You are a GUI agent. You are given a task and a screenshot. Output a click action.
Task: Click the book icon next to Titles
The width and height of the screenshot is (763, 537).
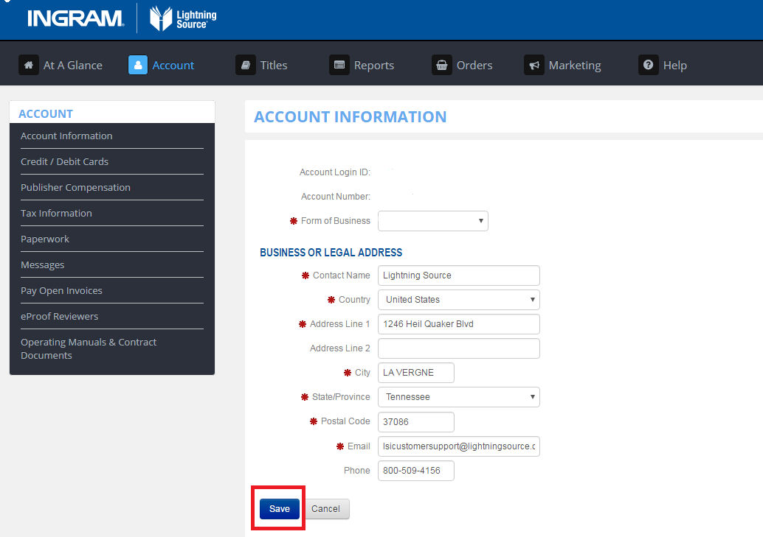point(245,65)
